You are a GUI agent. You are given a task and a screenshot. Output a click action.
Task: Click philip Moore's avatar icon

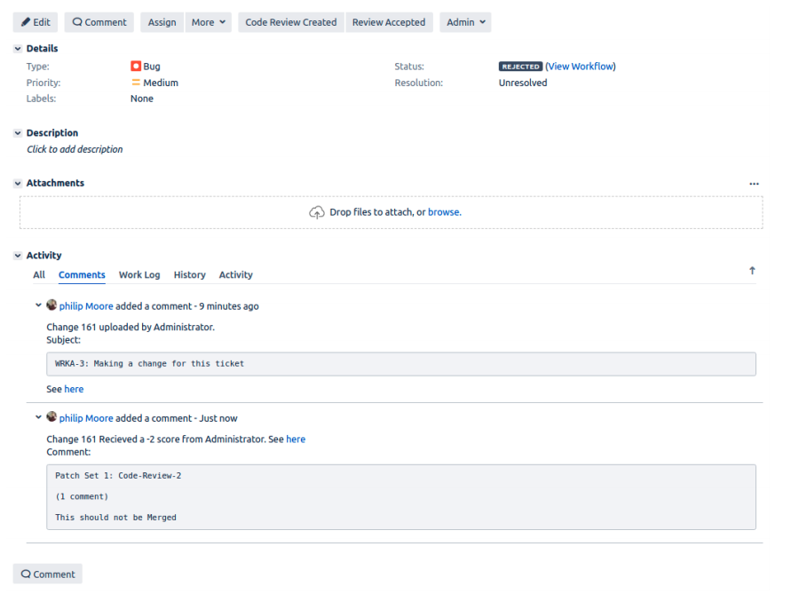click(x=51, y=305)
